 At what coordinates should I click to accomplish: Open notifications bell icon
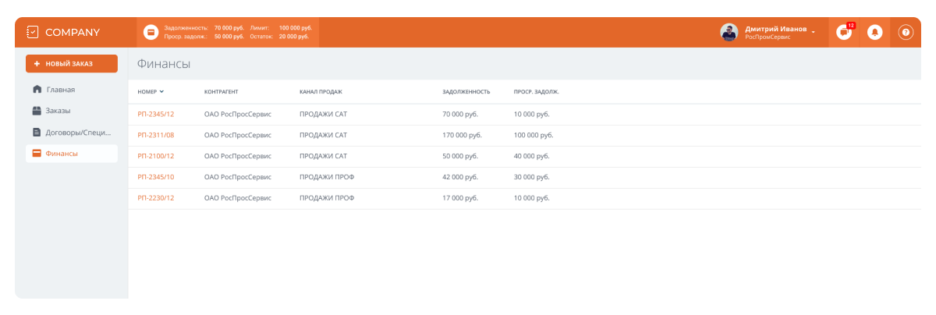point(874,32)
